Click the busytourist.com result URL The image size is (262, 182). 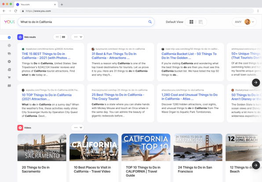(x=120, y=49)
